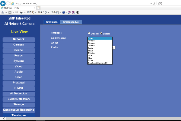This screenshot has width=181, height=121.
Task: Open the Profile dropdown arrow
Action: 114,48
